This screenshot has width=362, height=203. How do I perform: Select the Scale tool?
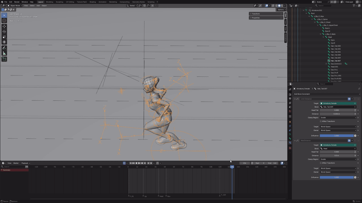click(x=4, y=37)
